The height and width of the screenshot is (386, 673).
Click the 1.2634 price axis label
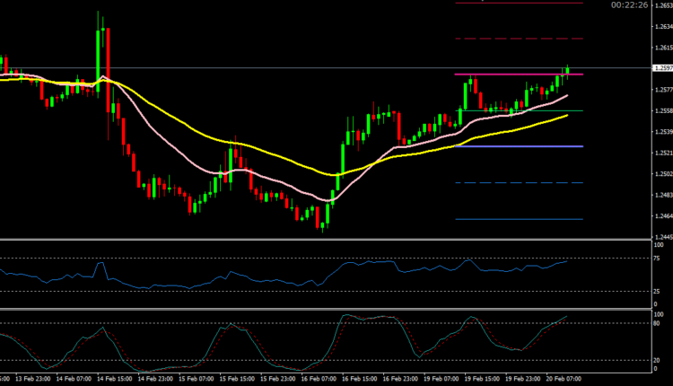pos(662,26)
